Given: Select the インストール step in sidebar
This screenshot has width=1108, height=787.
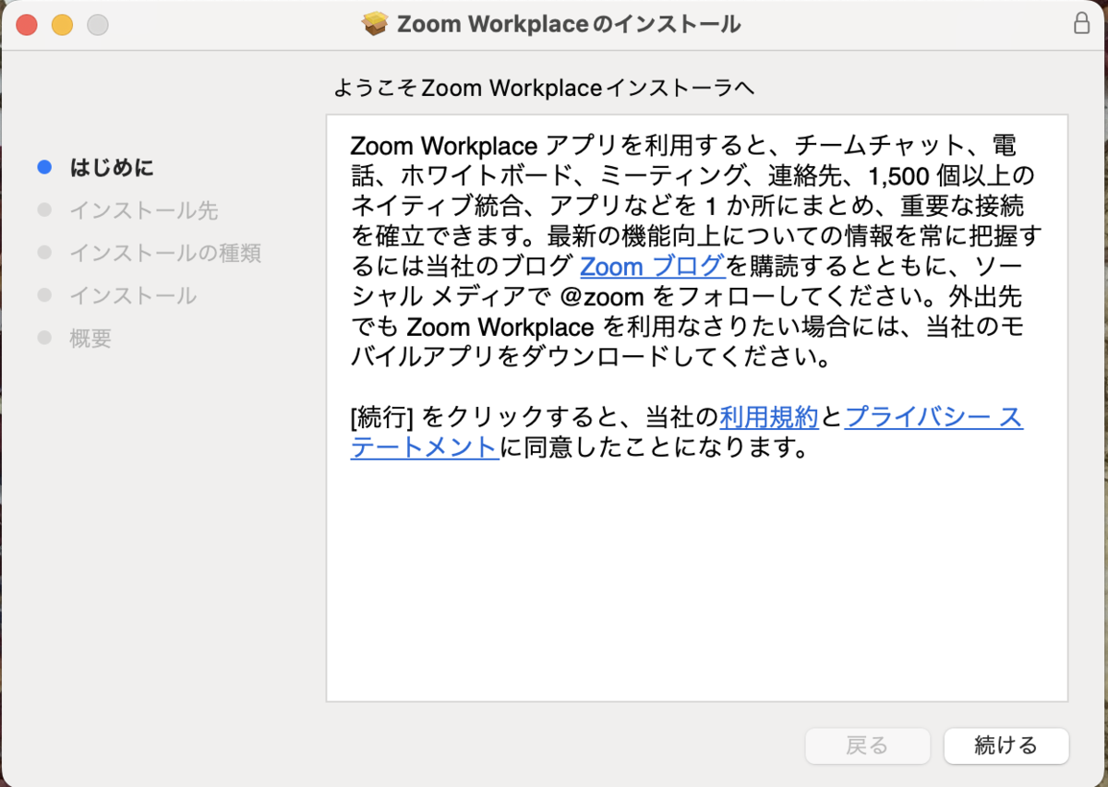Looking at the screenshot, I should pyautogui.click(x=133, y=295).
